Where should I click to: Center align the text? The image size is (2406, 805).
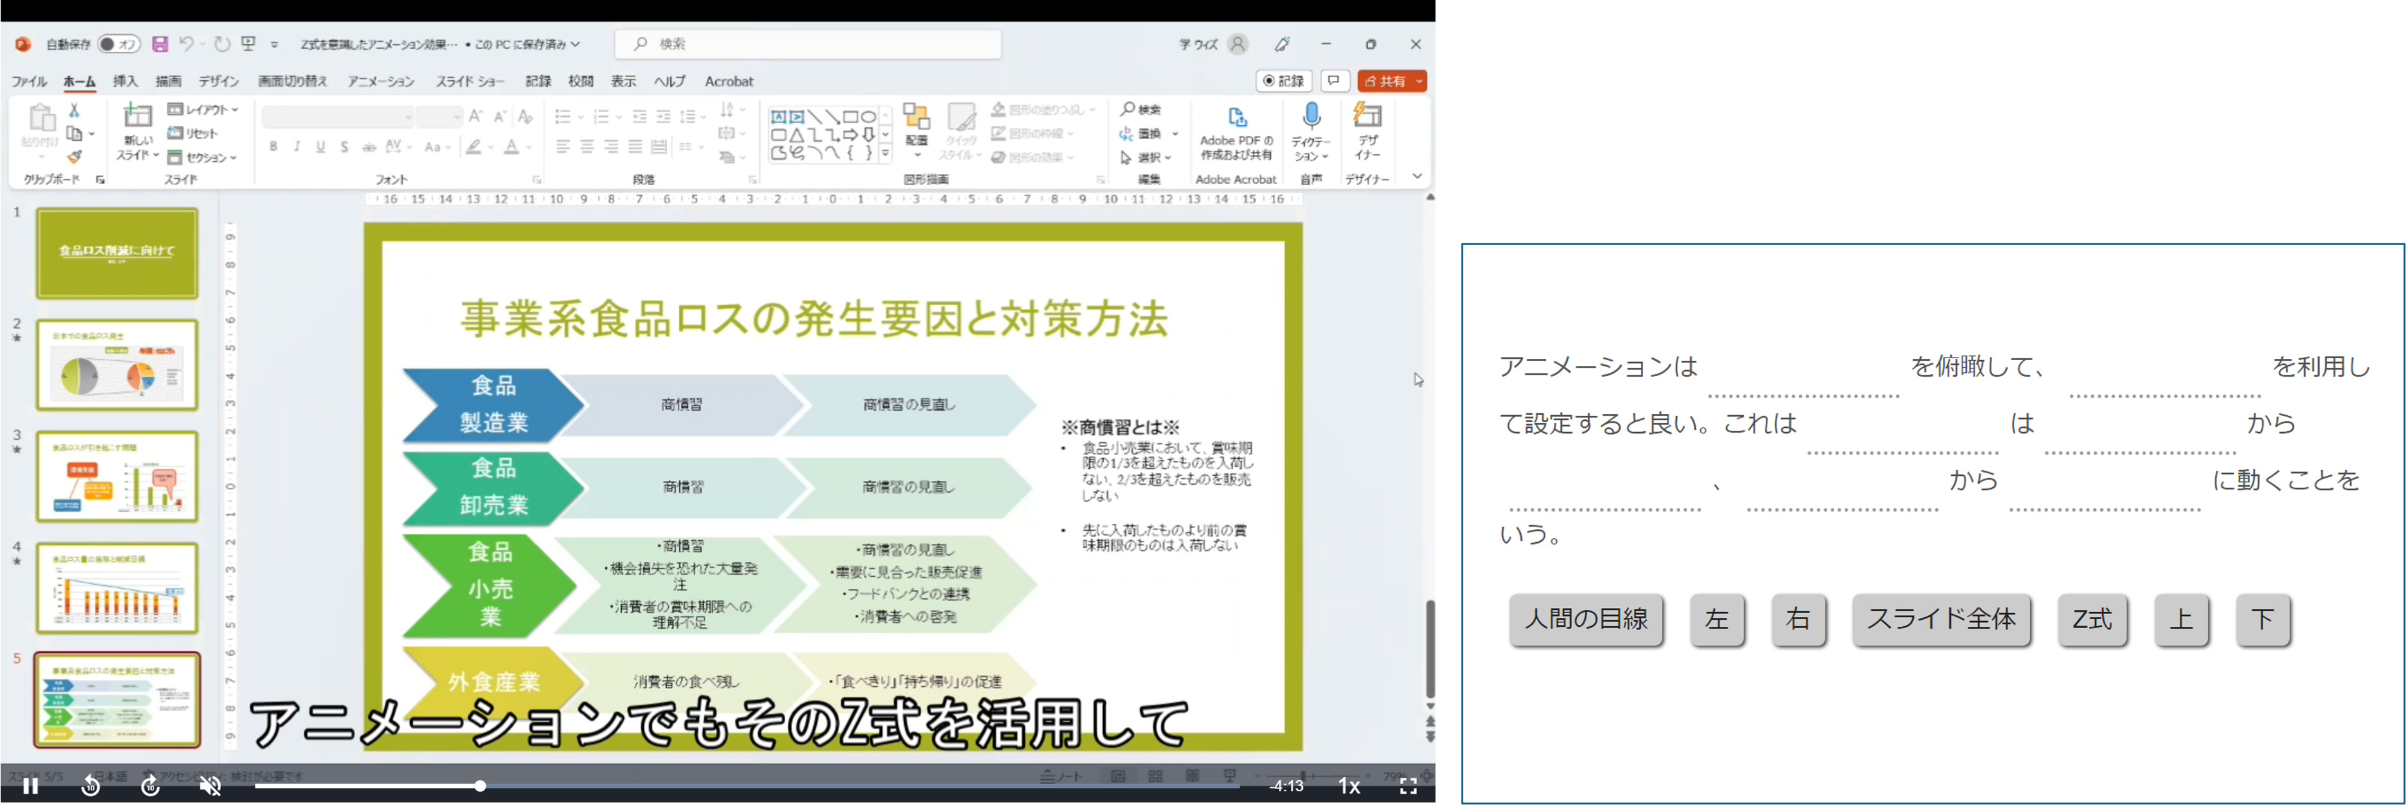click(x=588, y=147)
